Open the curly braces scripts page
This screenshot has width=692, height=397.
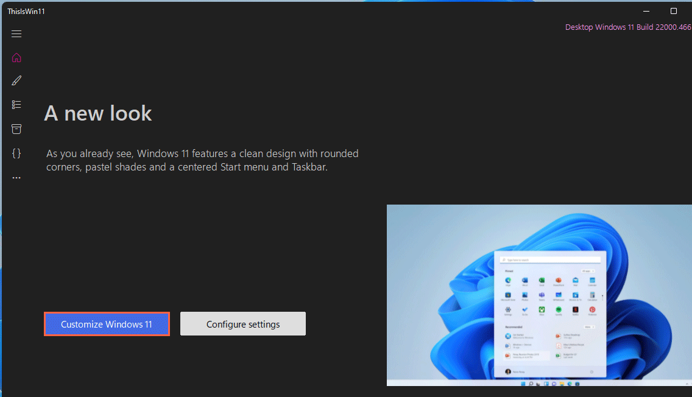[16, 153]
